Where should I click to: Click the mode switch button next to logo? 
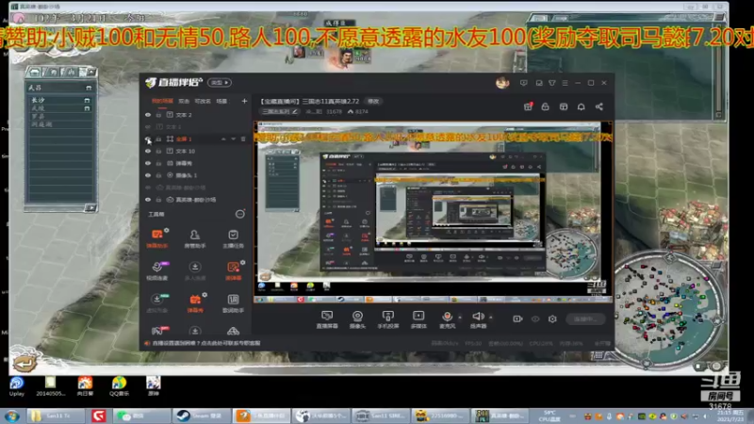(x=220, y=83)
